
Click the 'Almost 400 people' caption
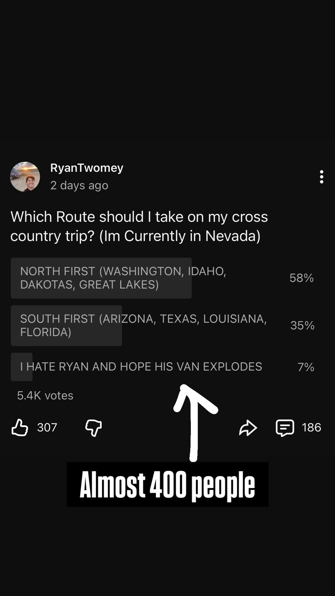[167, 485]
